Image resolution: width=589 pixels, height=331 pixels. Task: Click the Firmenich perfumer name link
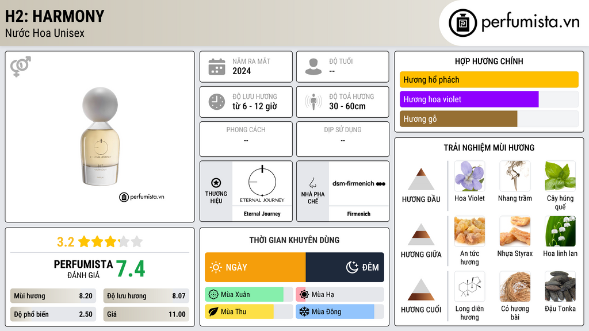pyautogui.click(x=359, y=214)
